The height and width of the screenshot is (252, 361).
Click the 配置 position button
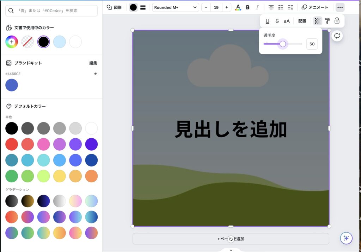(302, 21)
